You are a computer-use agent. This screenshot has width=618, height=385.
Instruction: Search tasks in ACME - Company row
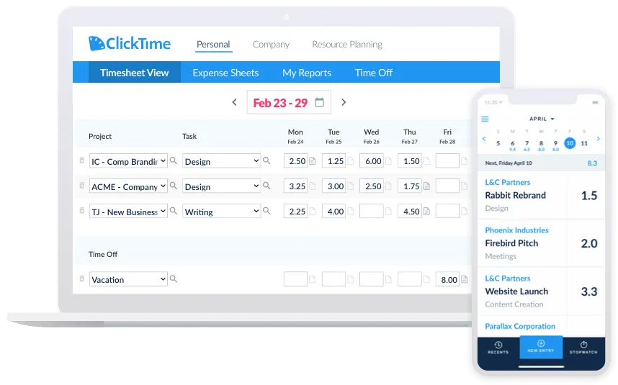click(x=267, y=186)
